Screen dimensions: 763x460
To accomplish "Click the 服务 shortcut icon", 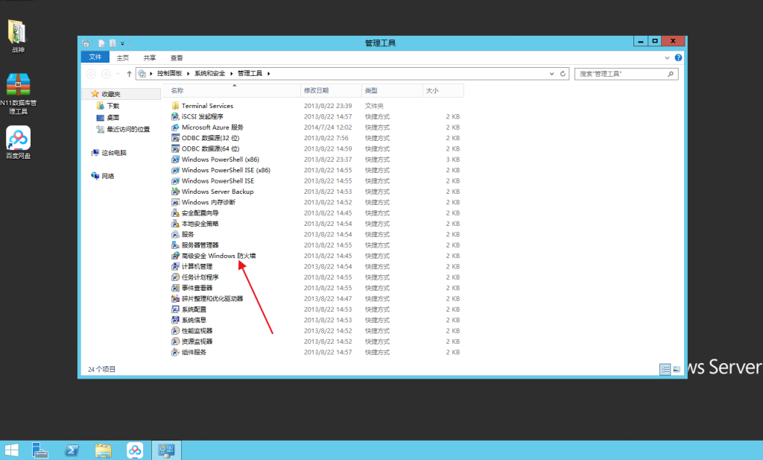I will tap(175, 234).
